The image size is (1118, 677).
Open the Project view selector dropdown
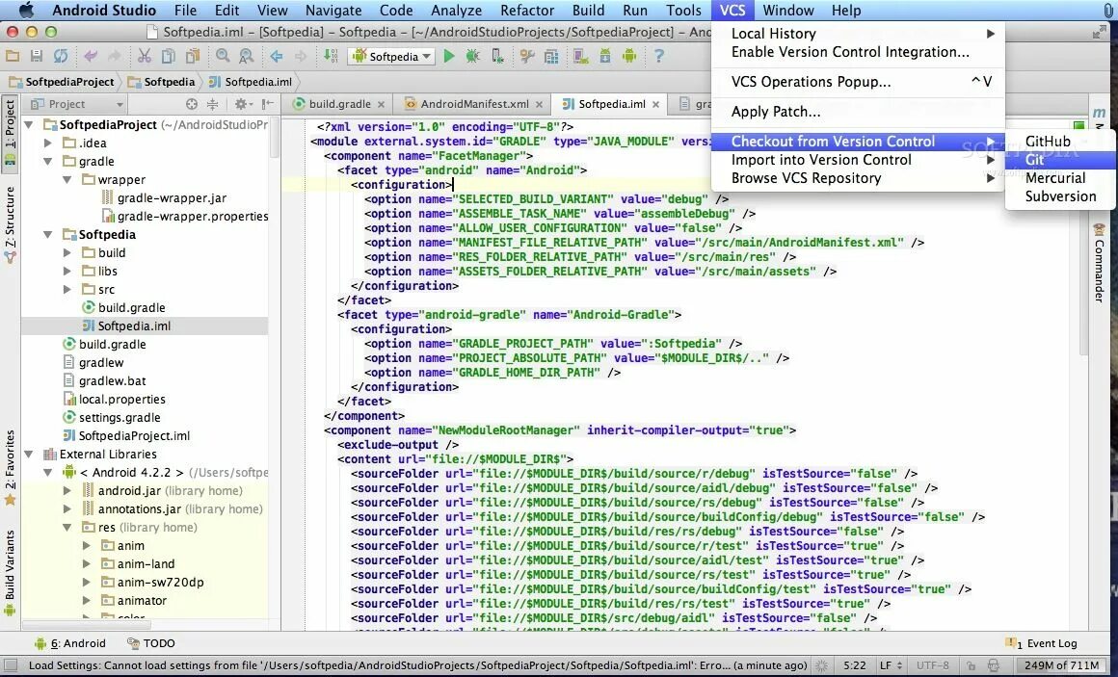pos(76,104)
